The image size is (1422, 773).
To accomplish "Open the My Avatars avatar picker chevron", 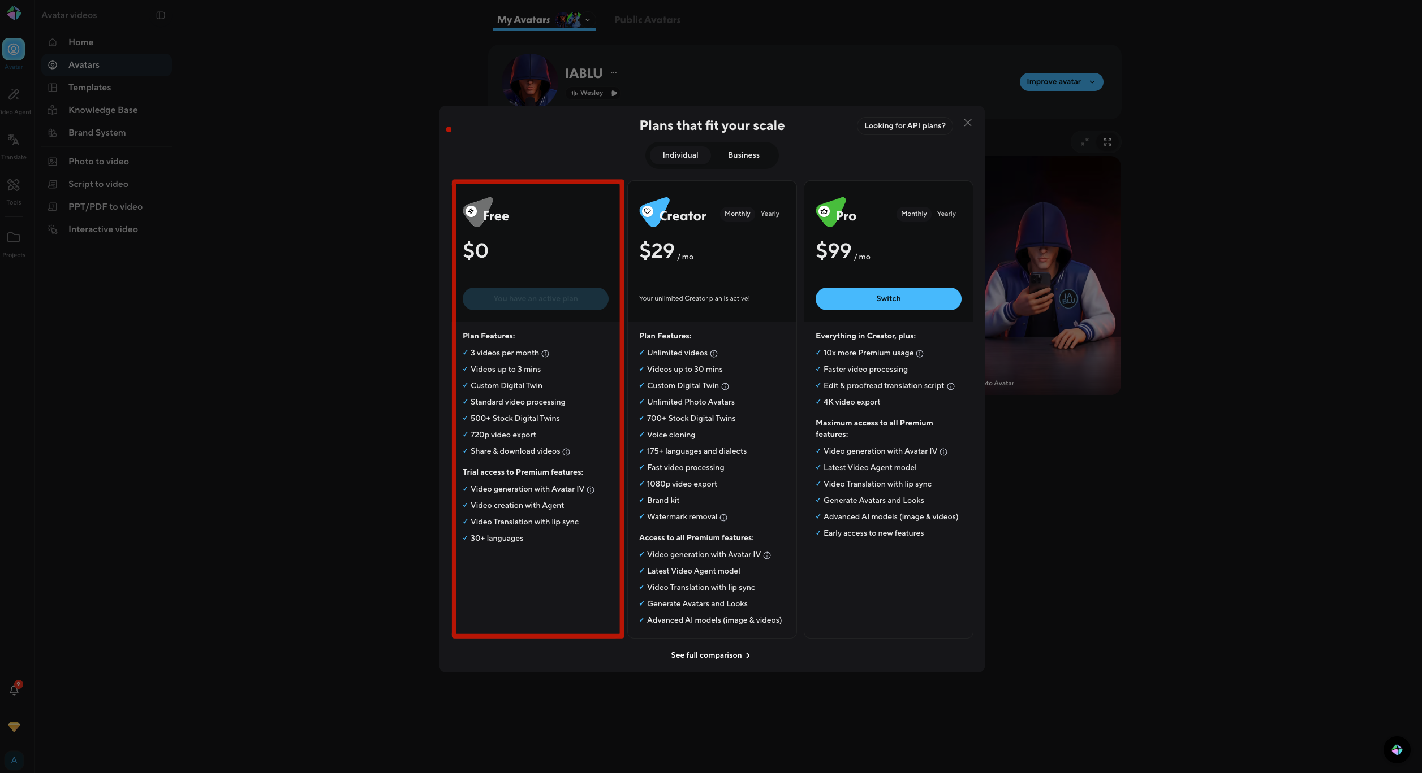I will tap(588, 20).
